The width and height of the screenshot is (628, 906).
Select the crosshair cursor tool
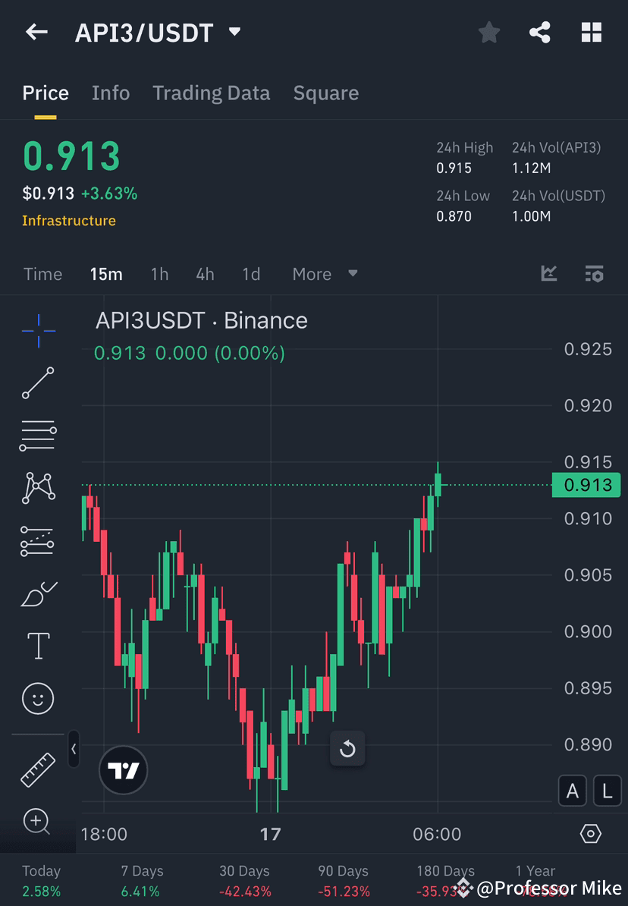click(x=38, y=330)
